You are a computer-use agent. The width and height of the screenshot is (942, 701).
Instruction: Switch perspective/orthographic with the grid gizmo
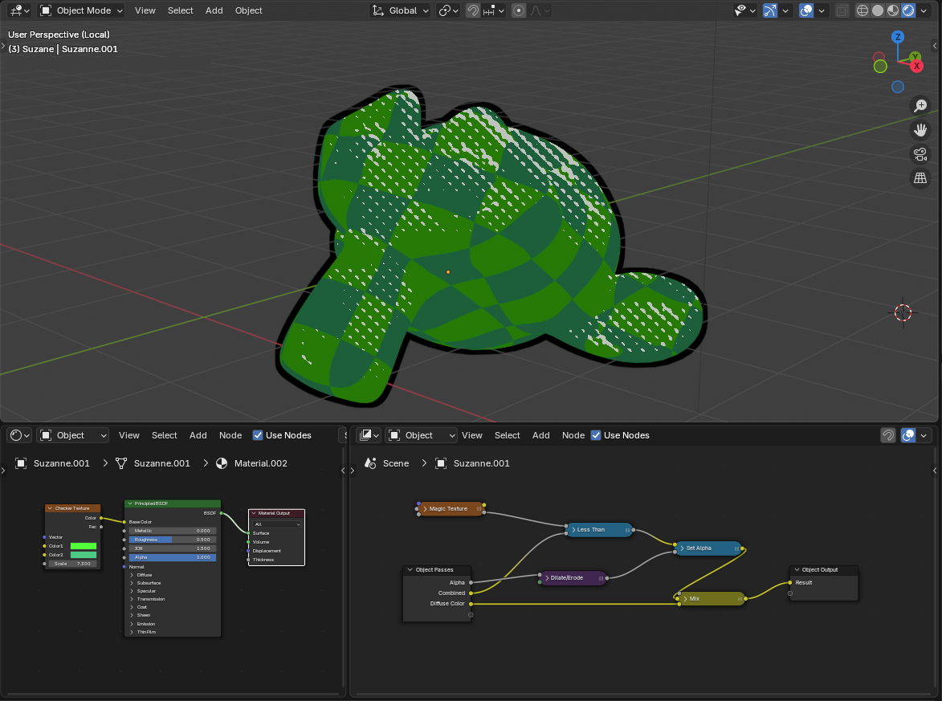click(920, 178)
